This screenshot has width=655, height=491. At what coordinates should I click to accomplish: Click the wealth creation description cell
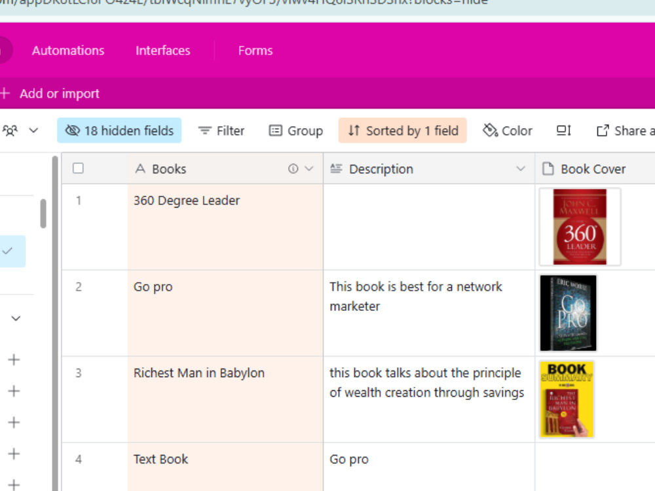[x=429, y=399]
